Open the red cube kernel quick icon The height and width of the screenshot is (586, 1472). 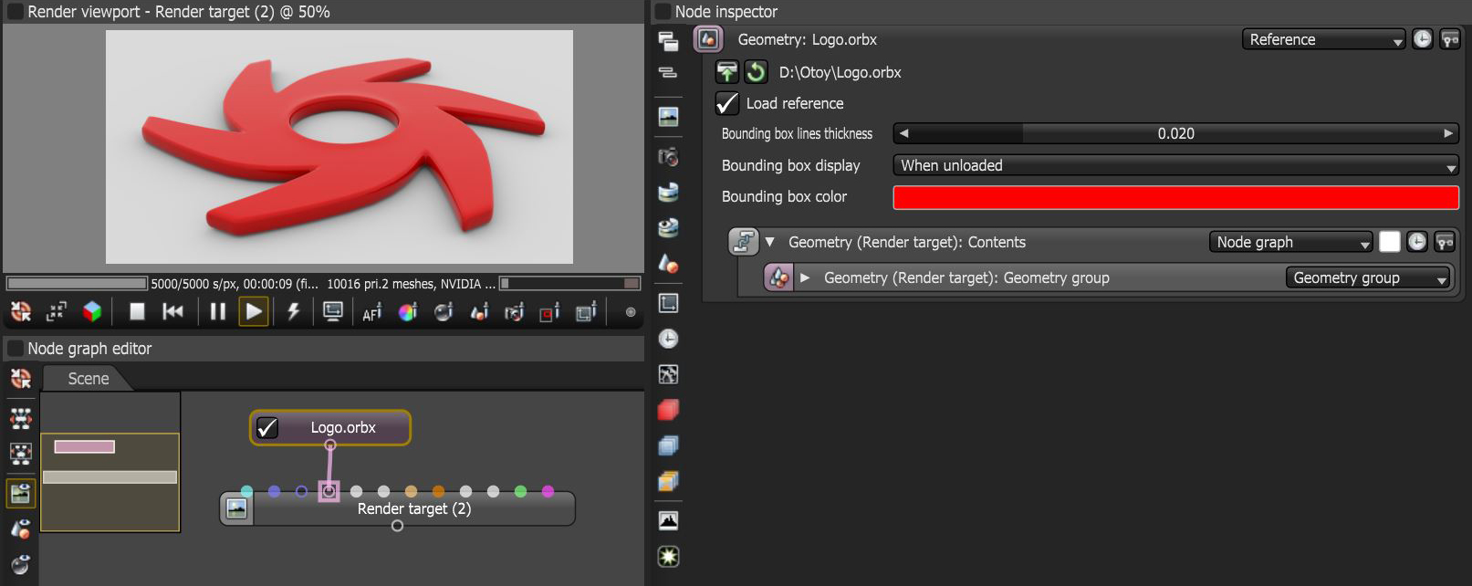click(668, 410)
